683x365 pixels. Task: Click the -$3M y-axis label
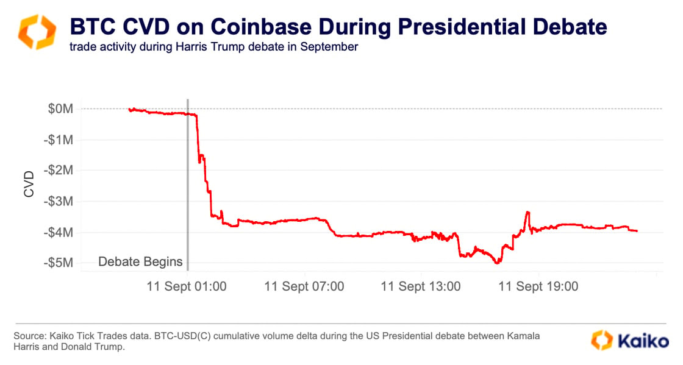(59, 202)
